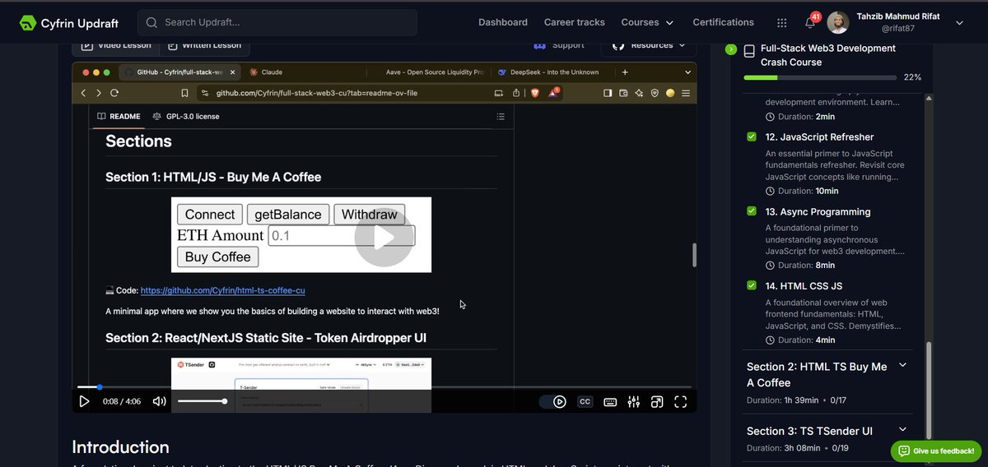Enable picture-in-picture mode
Image resolution: width=988 pixels, height=467 pixels.
pos(657,401)
